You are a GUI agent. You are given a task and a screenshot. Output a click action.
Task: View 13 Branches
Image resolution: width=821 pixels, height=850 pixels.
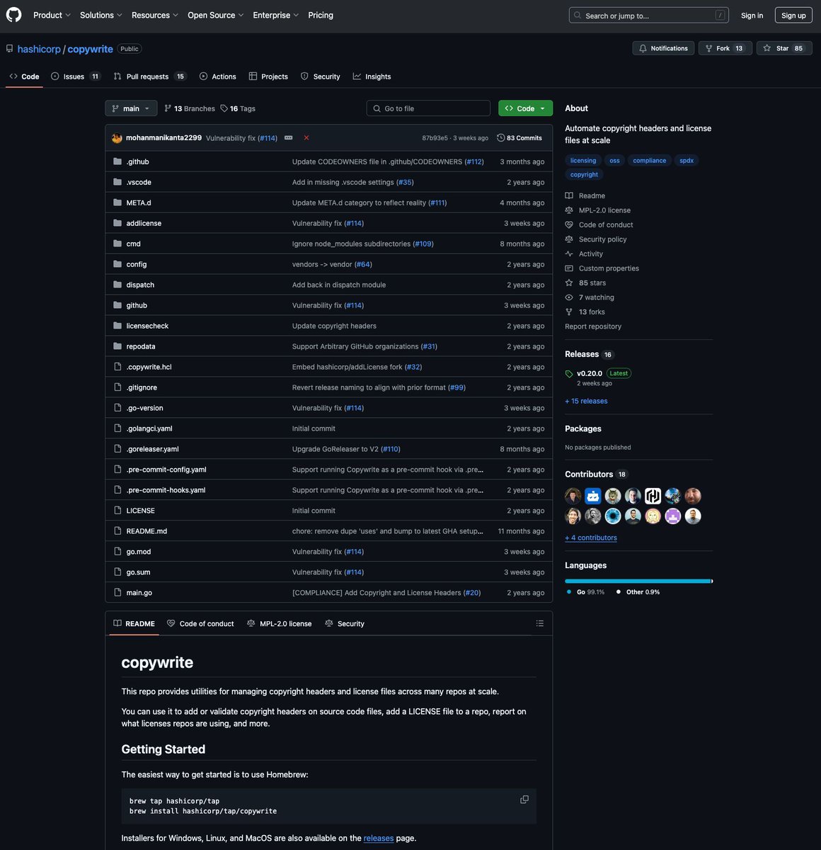pyautogui.click(x=190, y=108)
